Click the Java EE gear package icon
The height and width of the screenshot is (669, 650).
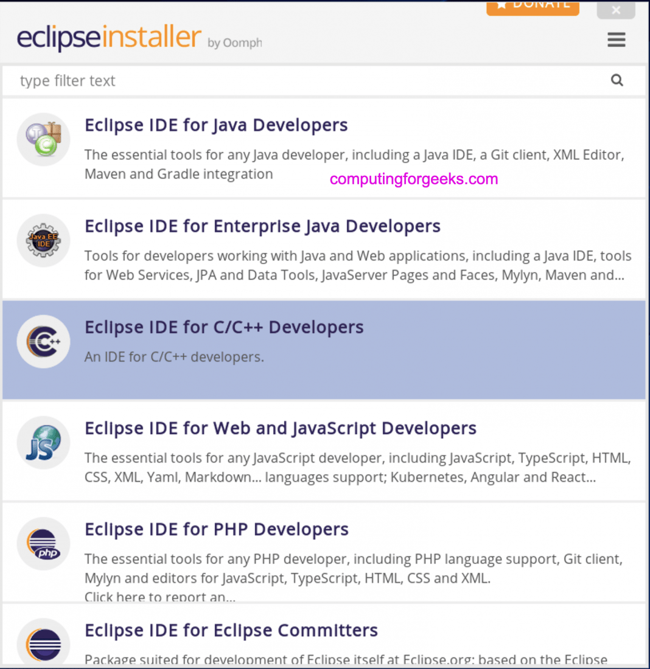click(43, 240)
